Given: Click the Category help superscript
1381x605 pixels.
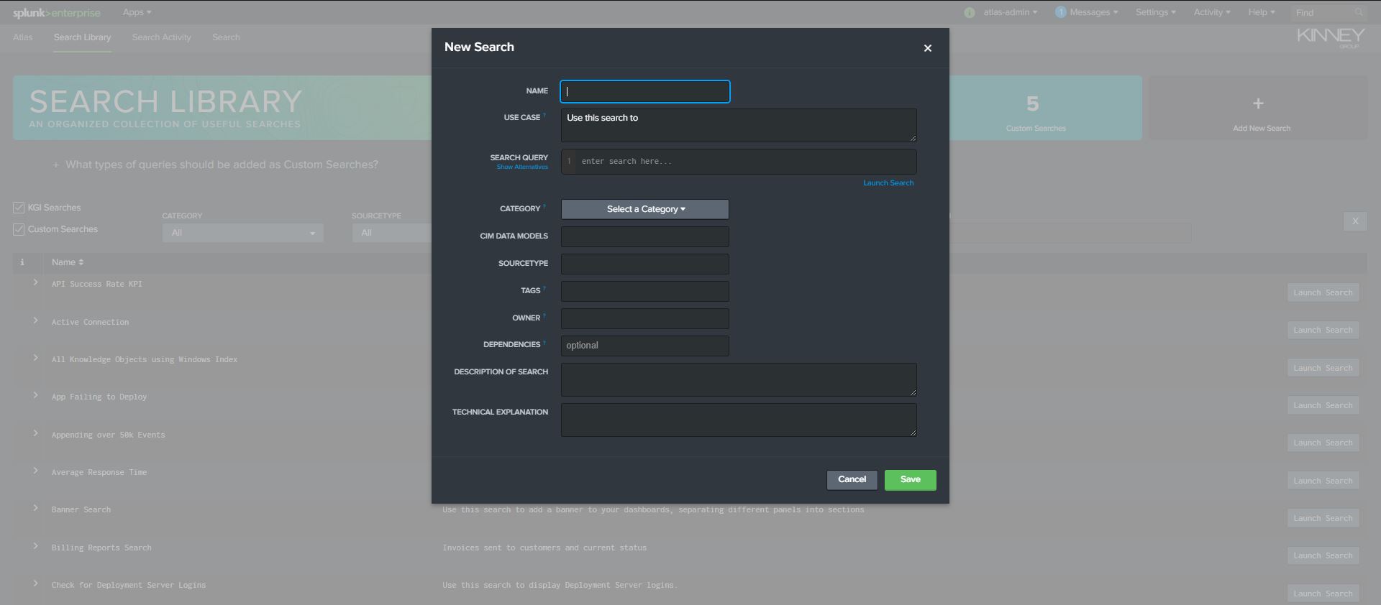Looking at the screenshot, I should [x=544, y=206].
